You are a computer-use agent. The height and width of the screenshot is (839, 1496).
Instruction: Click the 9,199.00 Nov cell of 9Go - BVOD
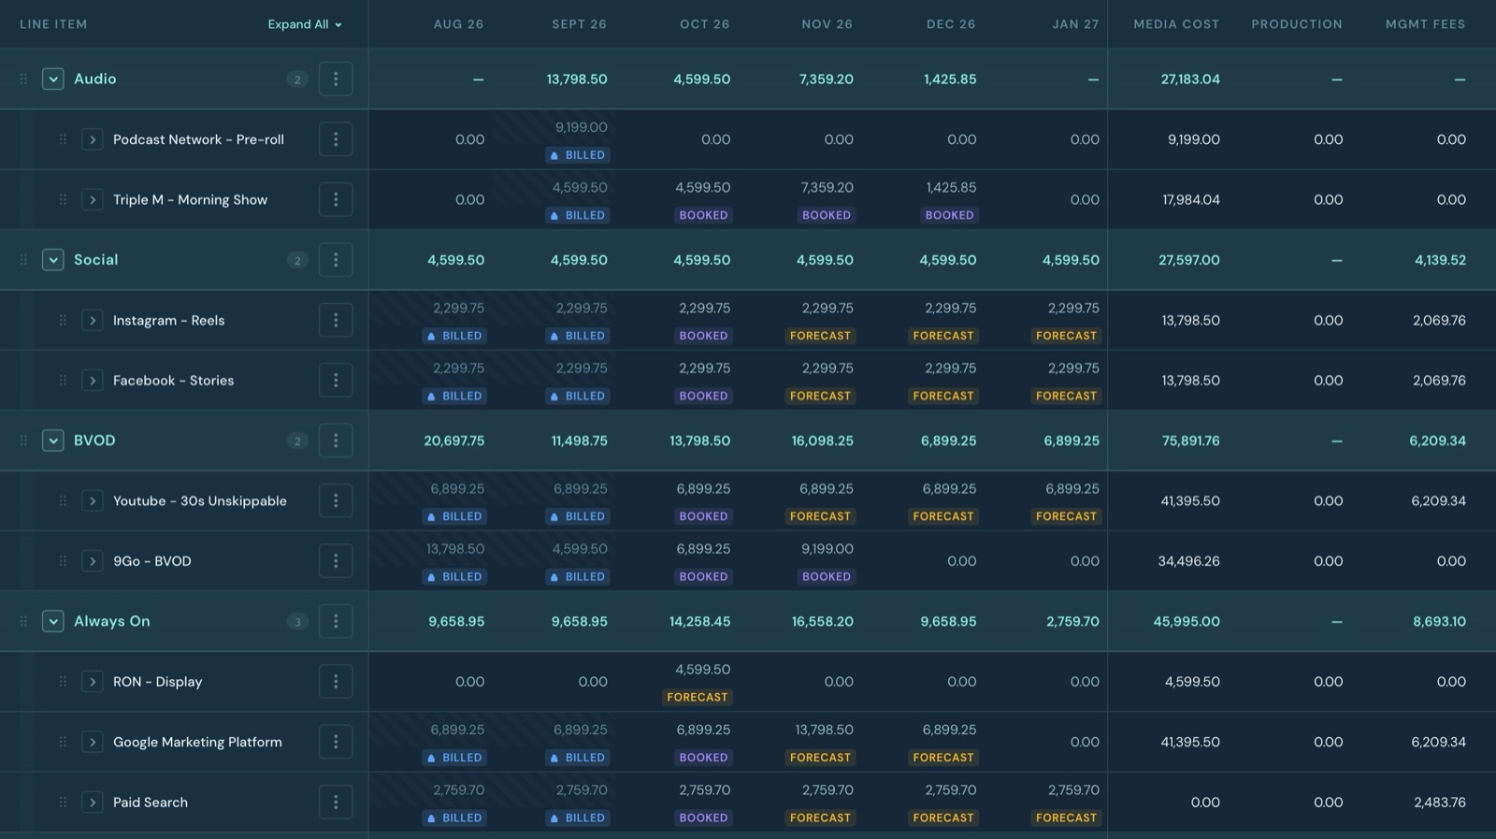pos(827,549)
